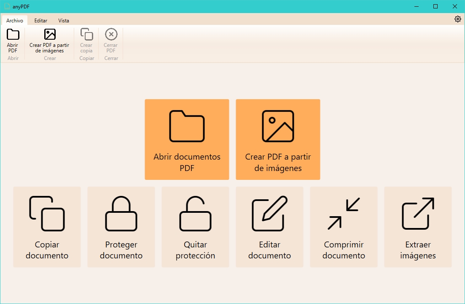This screenshot has height=304, width=465.
Task: Choose the Copiar documento tile
Action: coord(47,227)
